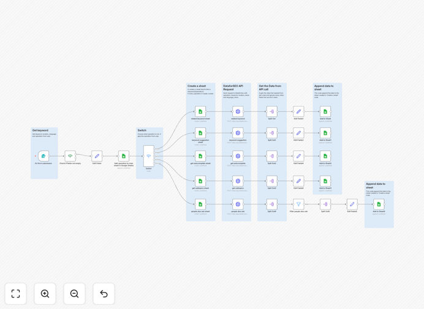Reset the canvas zoom level

tap(104, 294)
